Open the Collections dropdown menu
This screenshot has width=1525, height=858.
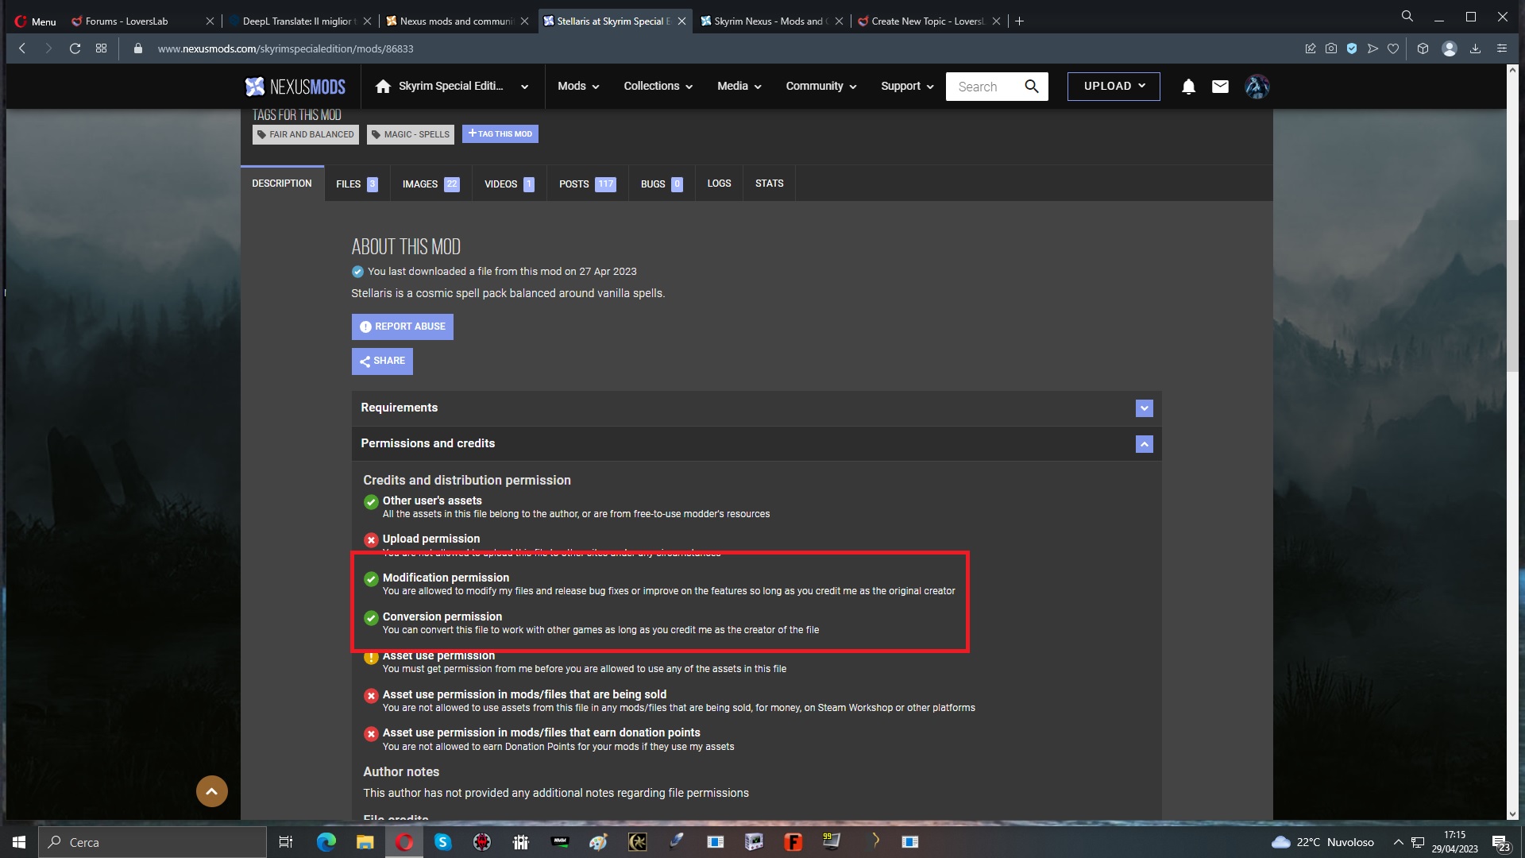[658, 87]
